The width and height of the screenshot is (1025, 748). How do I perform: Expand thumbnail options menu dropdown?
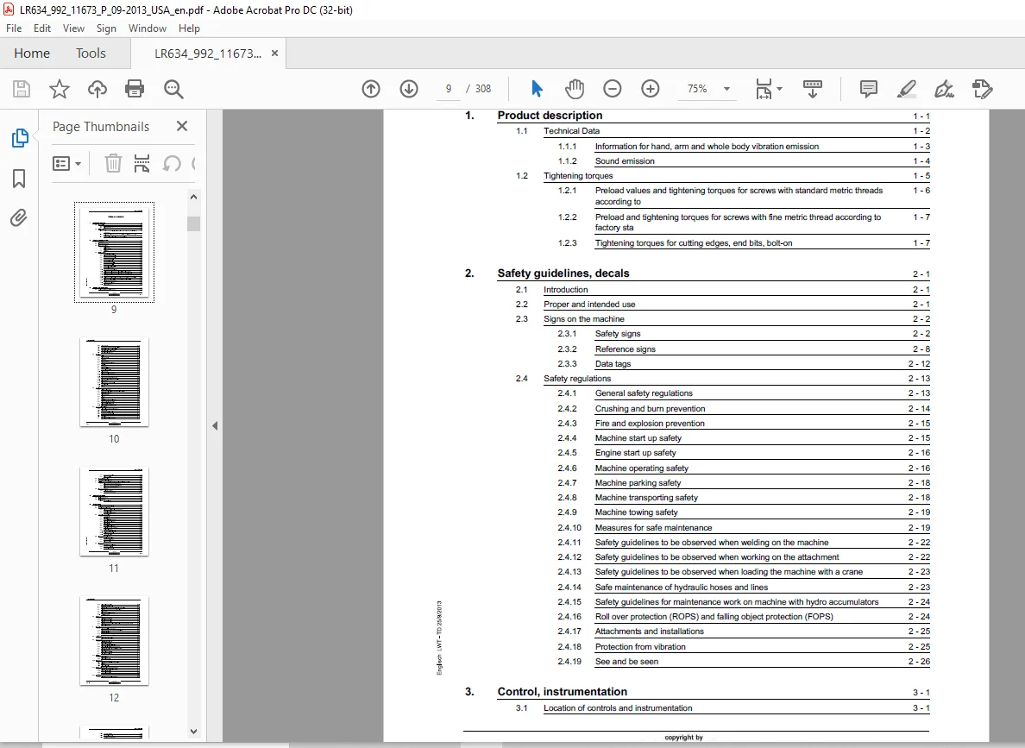[x=66, y=163]
